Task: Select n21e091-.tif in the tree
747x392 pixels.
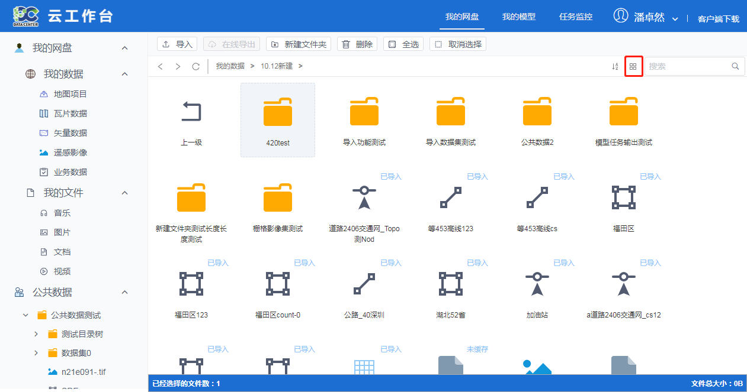Action: (x=83, y=372)
